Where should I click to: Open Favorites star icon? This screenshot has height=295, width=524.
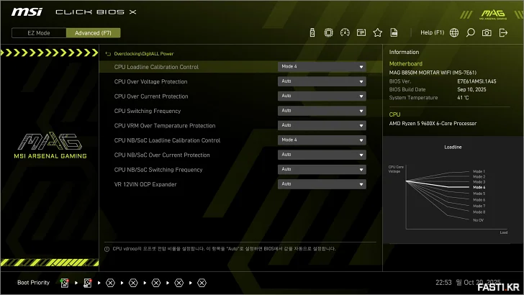(378, 33)
